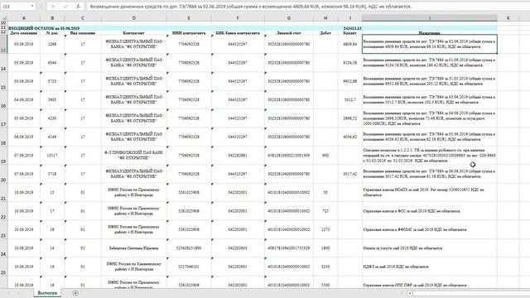Click the Cancel X icon in formula bar
Screen dimensions: 530x298
[x=53, y=7]
